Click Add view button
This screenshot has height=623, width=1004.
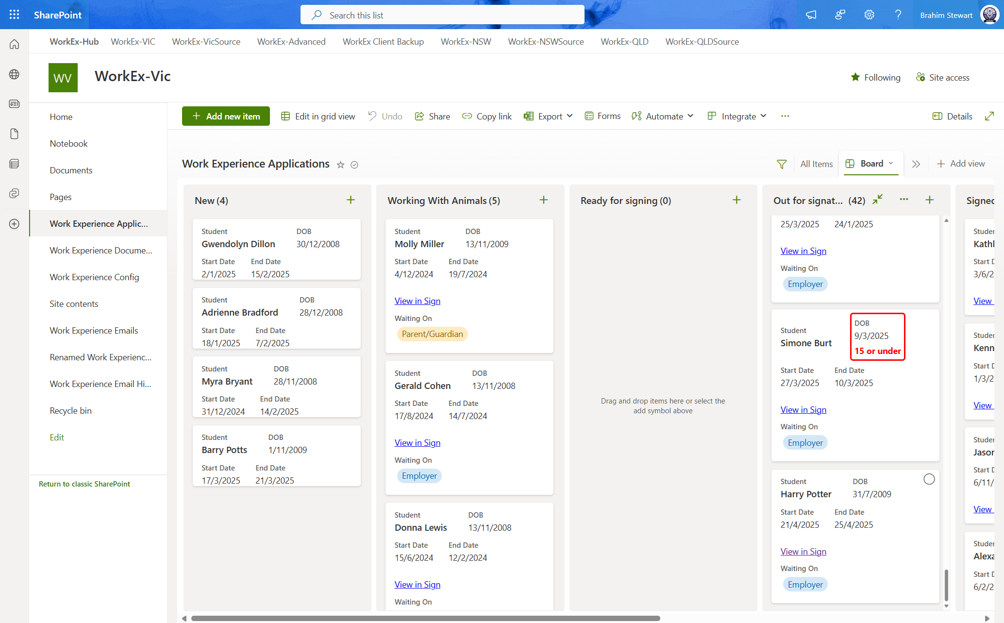(x=961, y=164)
